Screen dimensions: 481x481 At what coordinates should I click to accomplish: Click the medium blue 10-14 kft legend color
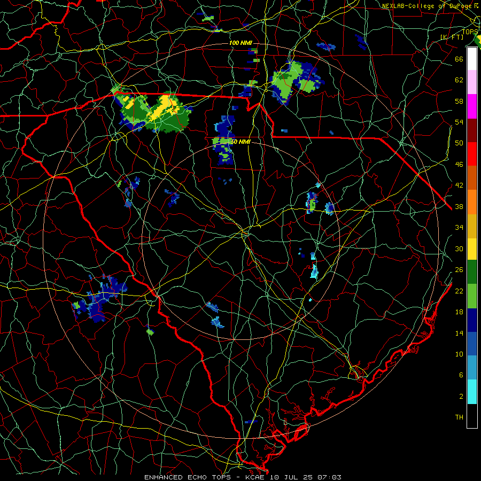click(472, 344)
